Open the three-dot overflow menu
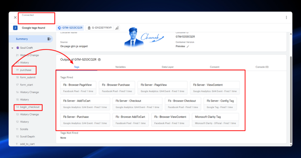Image resolution: width=301 pixels, height=158 pixels. (x=286, y=17)
